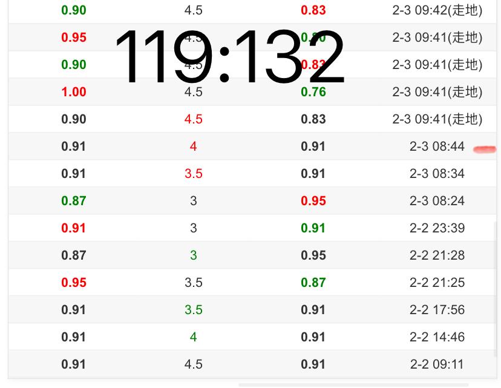Click the red 3.5 handicap in the 08:34 row
The image size is (501, 388).
(193, 174)
